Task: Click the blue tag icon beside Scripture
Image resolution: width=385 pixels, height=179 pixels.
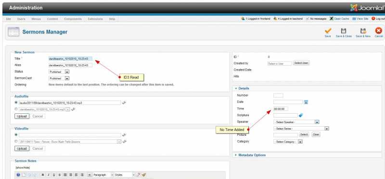Action: pyautogui.click(x=301, y=115)
